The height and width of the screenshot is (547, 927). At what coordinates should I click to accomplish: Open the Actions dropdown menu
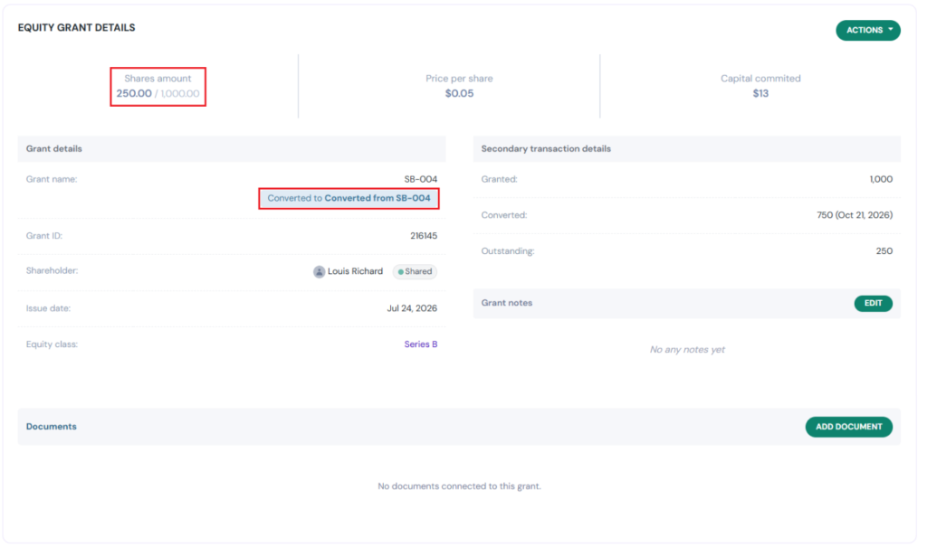(867, 30)
